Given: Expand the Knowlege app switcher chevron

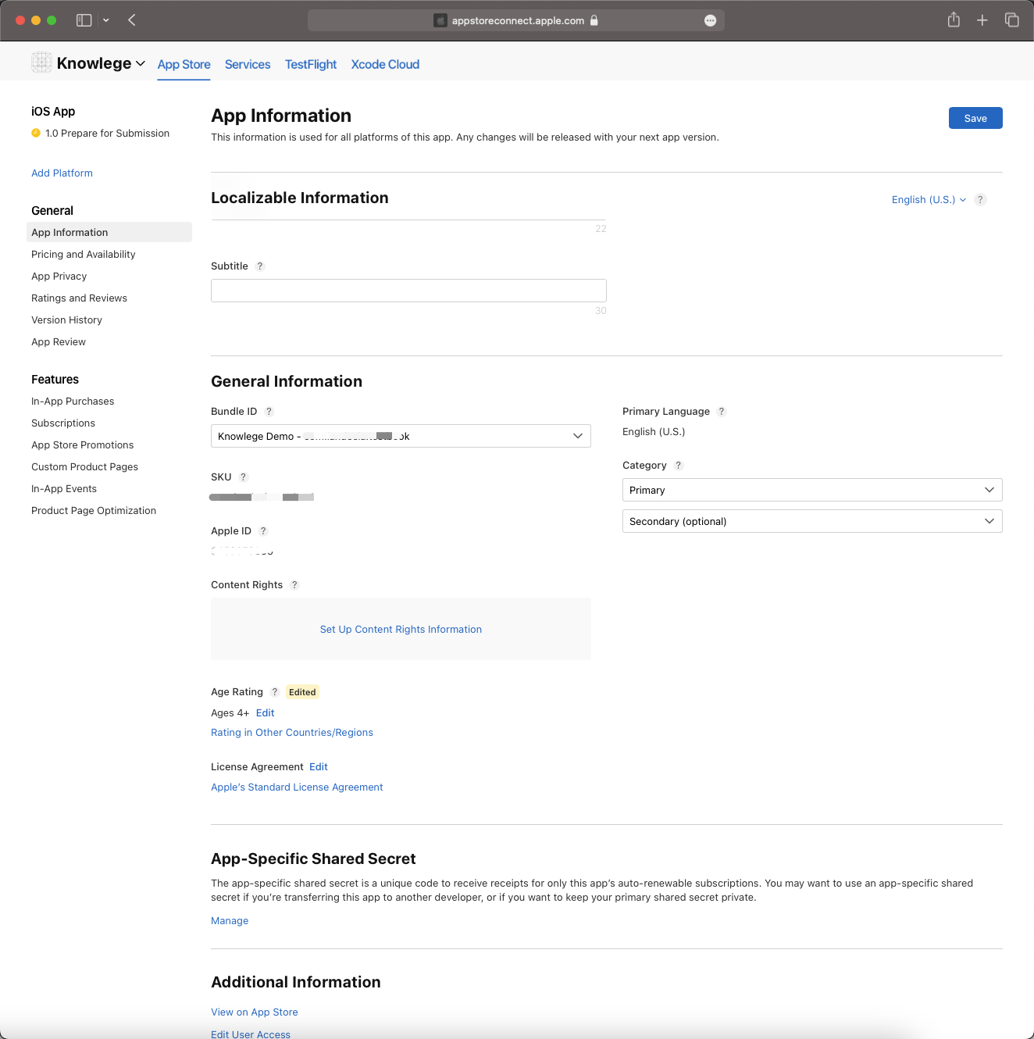Looking at the screenshot, I should (141, 63).
